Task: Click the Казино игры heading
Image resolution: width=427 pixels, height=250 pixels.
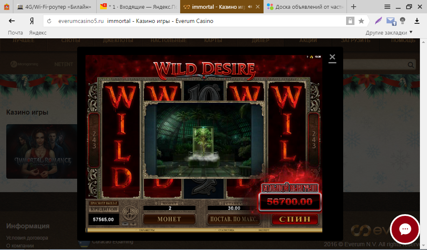Action: coord(27,112)
